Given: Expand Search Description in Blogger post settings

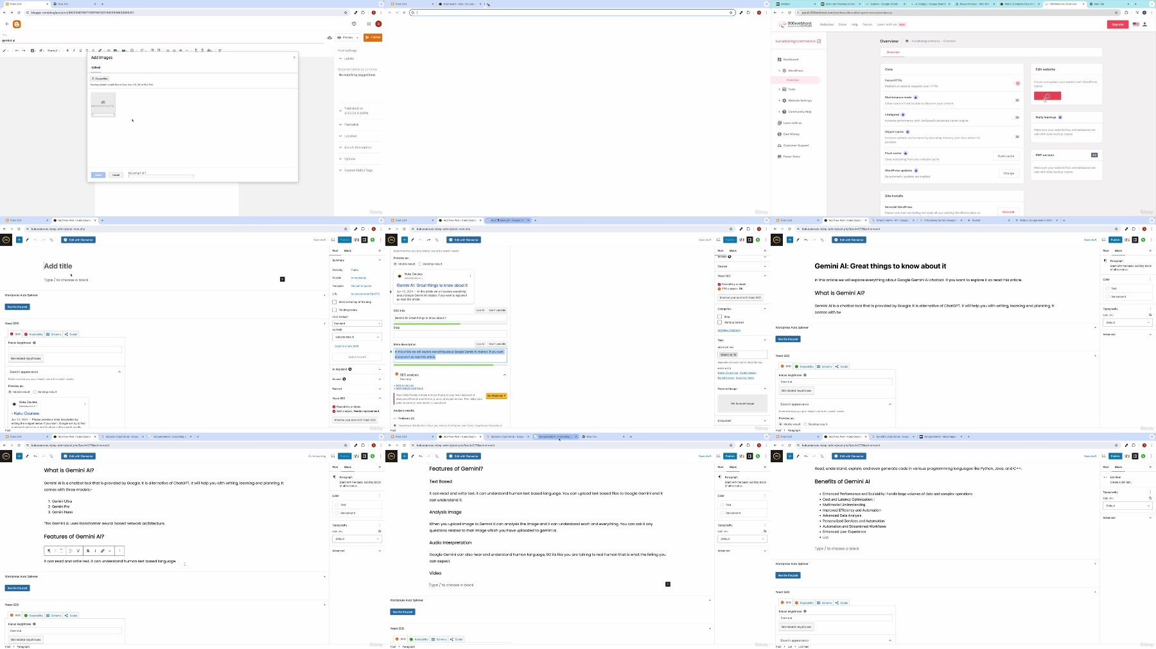Looking at the screenshot, I should pos(340,148).
